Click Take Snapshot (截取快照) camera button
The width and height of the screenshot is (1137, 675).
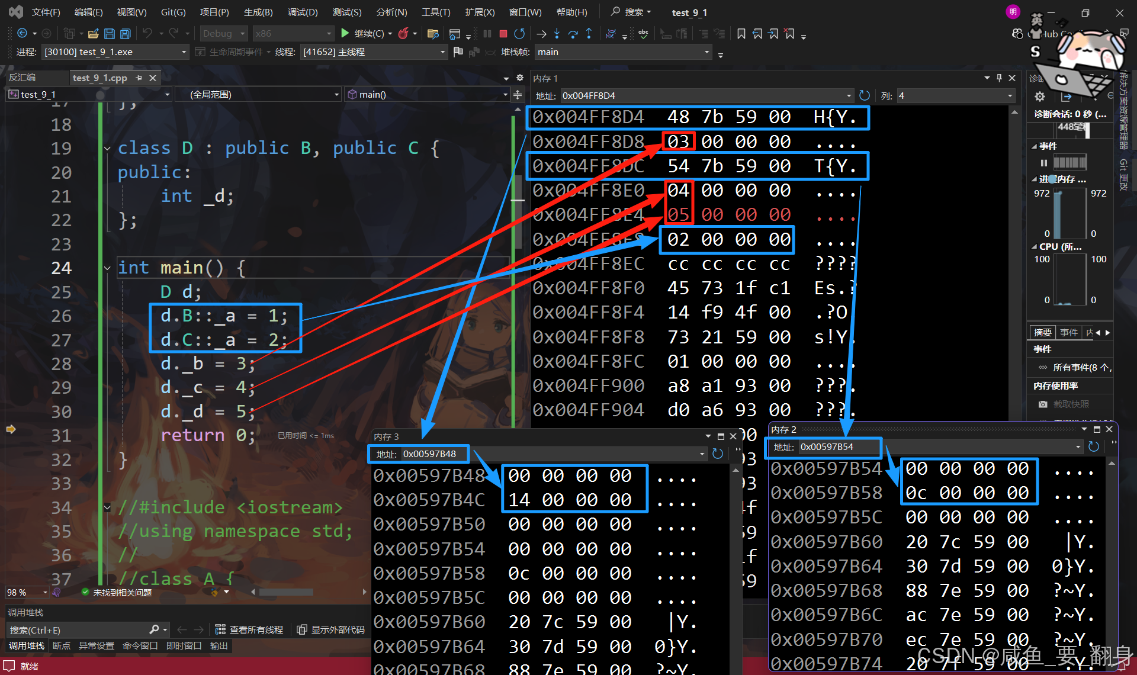(x=1064, y=404)
